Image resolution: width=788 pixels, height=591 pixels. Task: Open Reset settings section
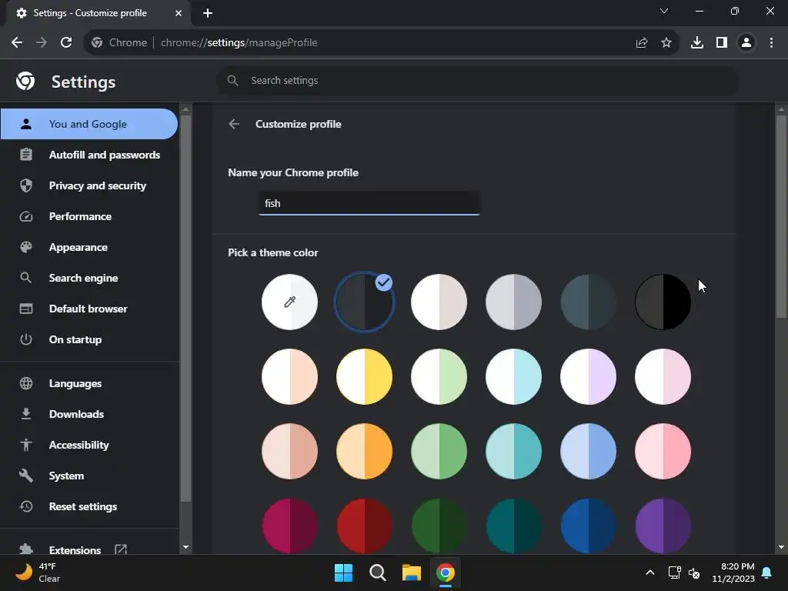tap(89, 506)
